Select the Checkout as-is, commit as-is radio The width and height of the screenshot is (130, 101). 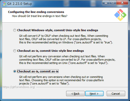15,71
